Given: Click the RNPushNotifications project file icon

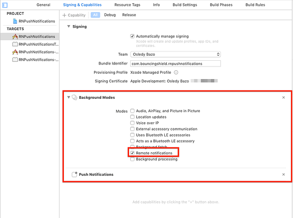Looking at the screenshot, I should pos(15,21).
